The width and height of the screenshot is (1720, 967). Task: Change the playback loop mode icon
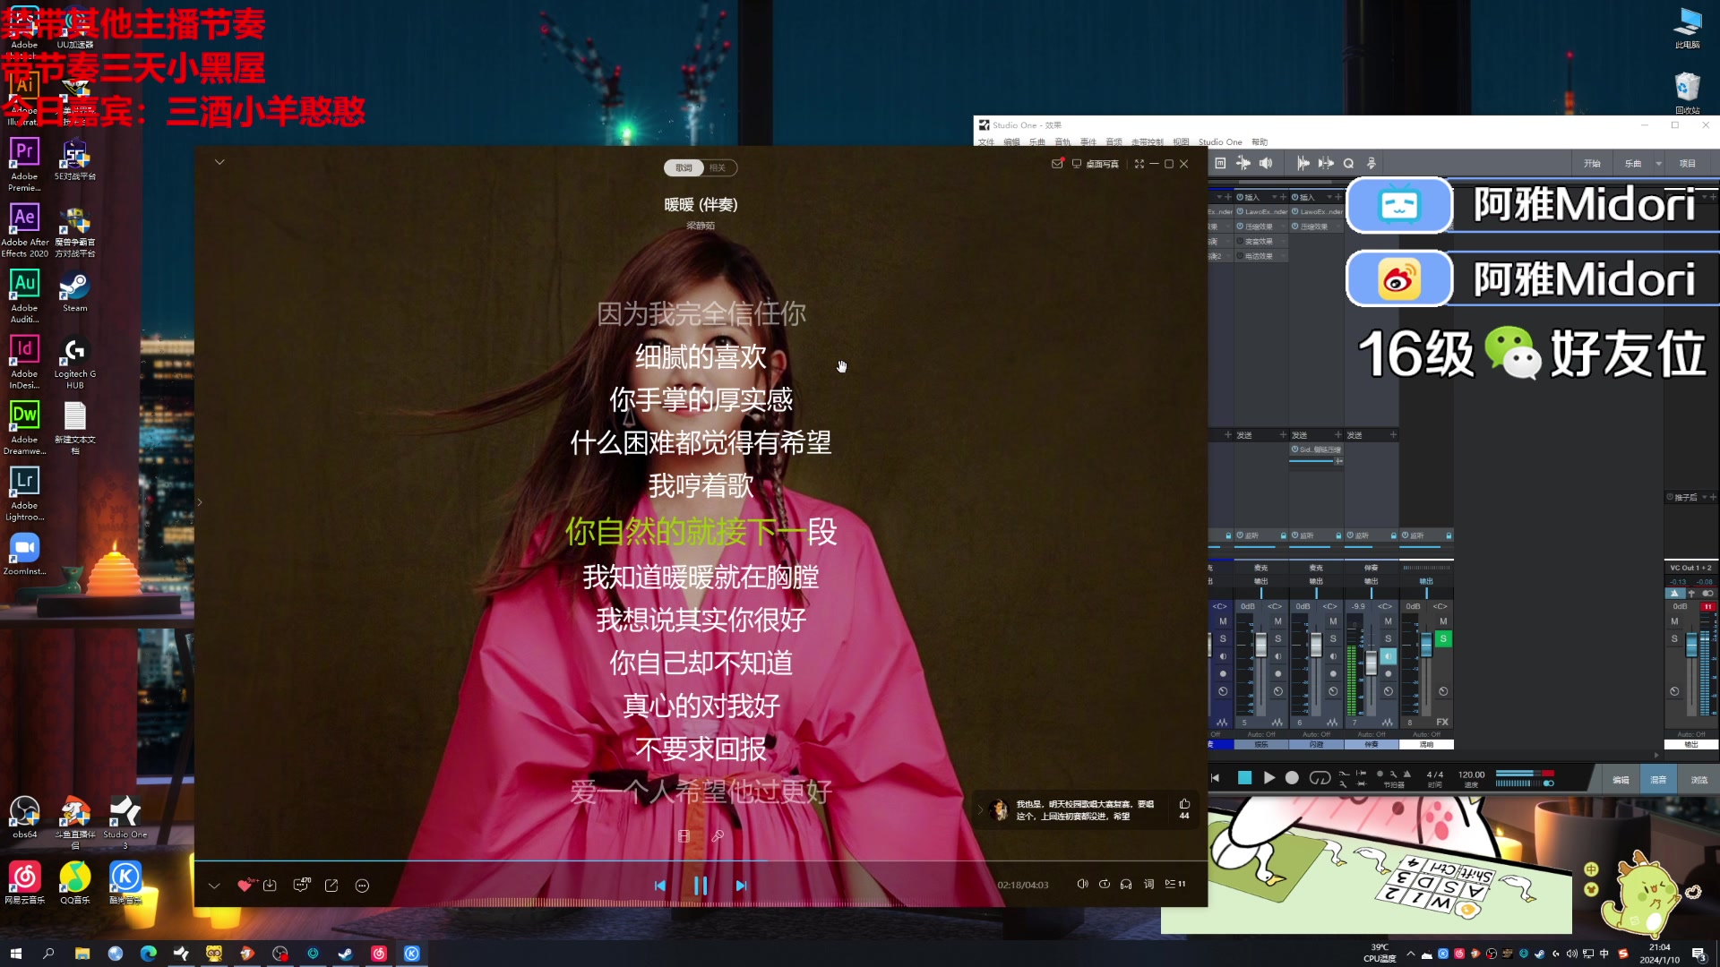[1105, 884]
